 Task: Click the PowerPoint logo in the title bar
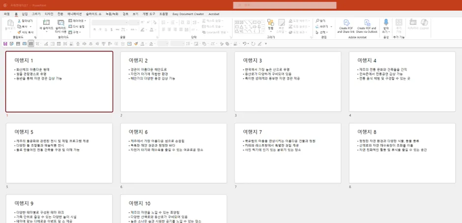point(5,5)
